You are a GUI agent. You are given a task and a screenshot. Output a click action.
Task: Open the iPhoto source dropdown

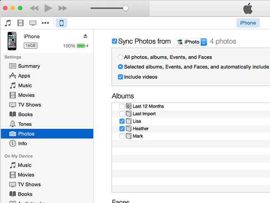pyautogui.click(x=190, y=42)
